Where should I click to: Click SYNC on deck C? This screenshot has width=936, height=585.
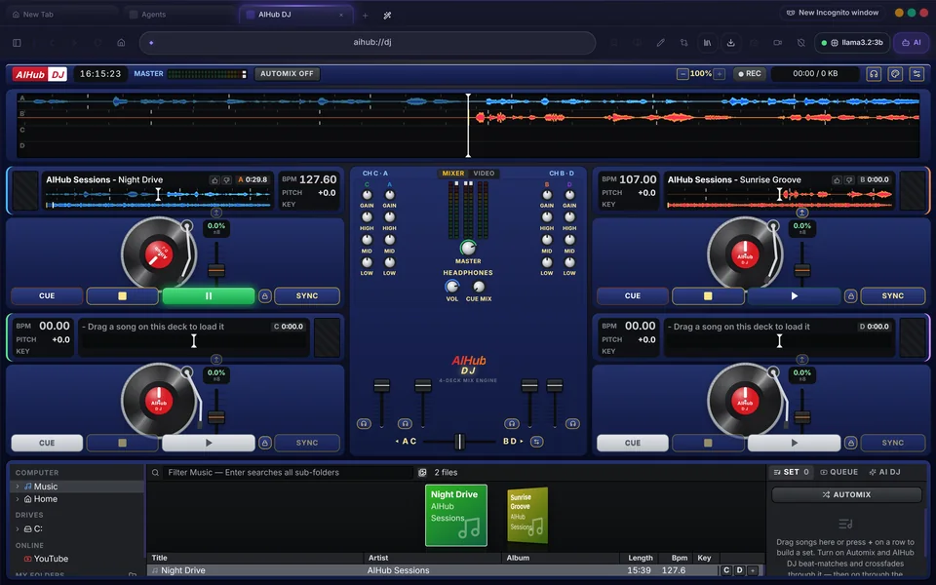(x=307, y=443)
